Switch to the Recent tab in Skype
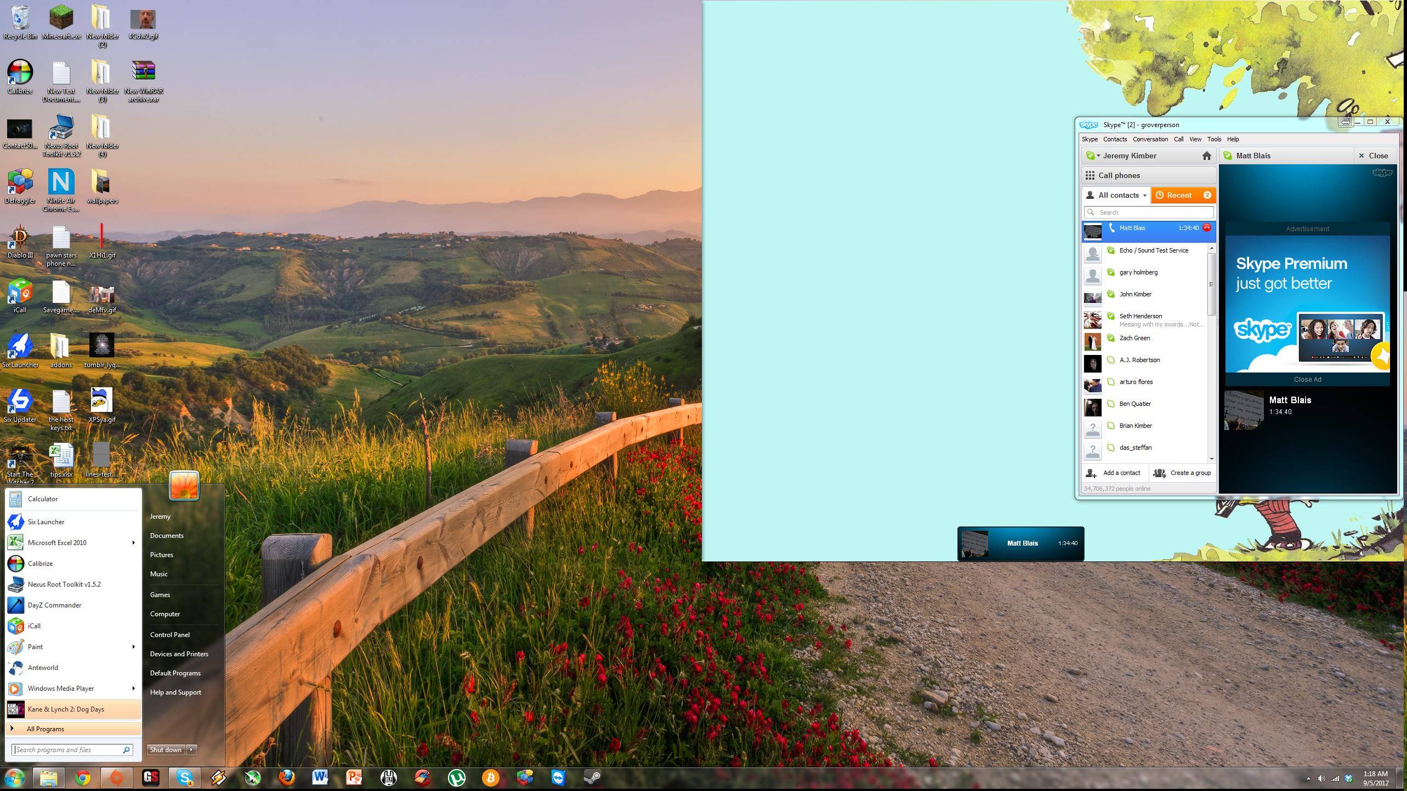Image resolution: width=1407 pixels, height=791 pixels. pos(1183,196)
